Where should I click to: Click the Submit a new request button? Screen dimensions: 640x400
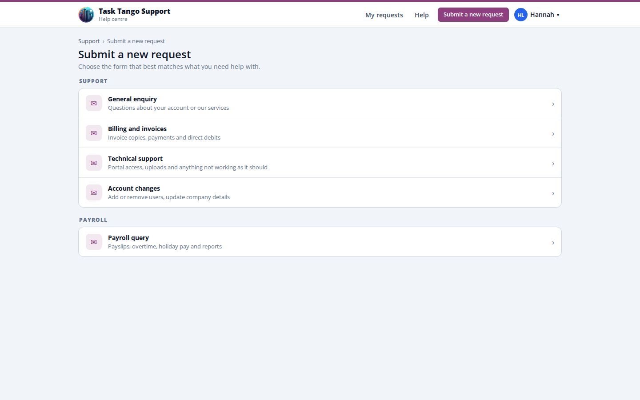click(x=473, y=15)
